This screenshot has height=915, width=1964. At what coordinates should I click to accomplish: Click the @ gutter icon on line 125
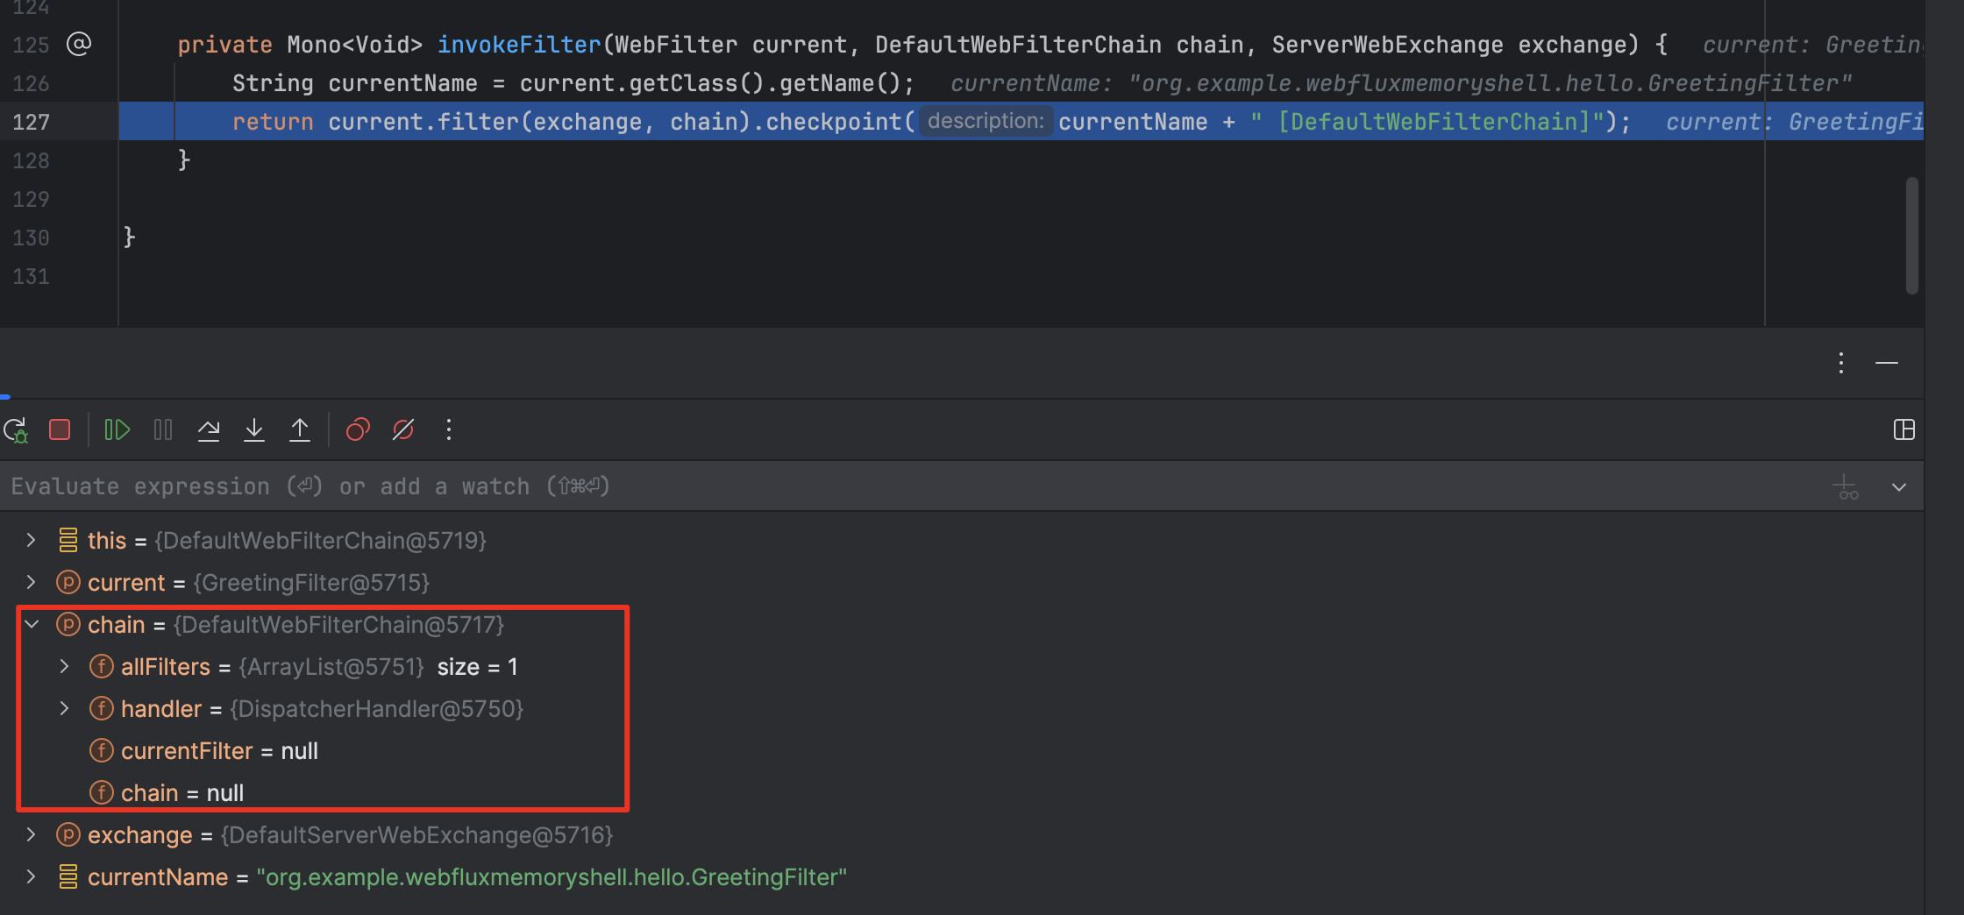(79, 44)
